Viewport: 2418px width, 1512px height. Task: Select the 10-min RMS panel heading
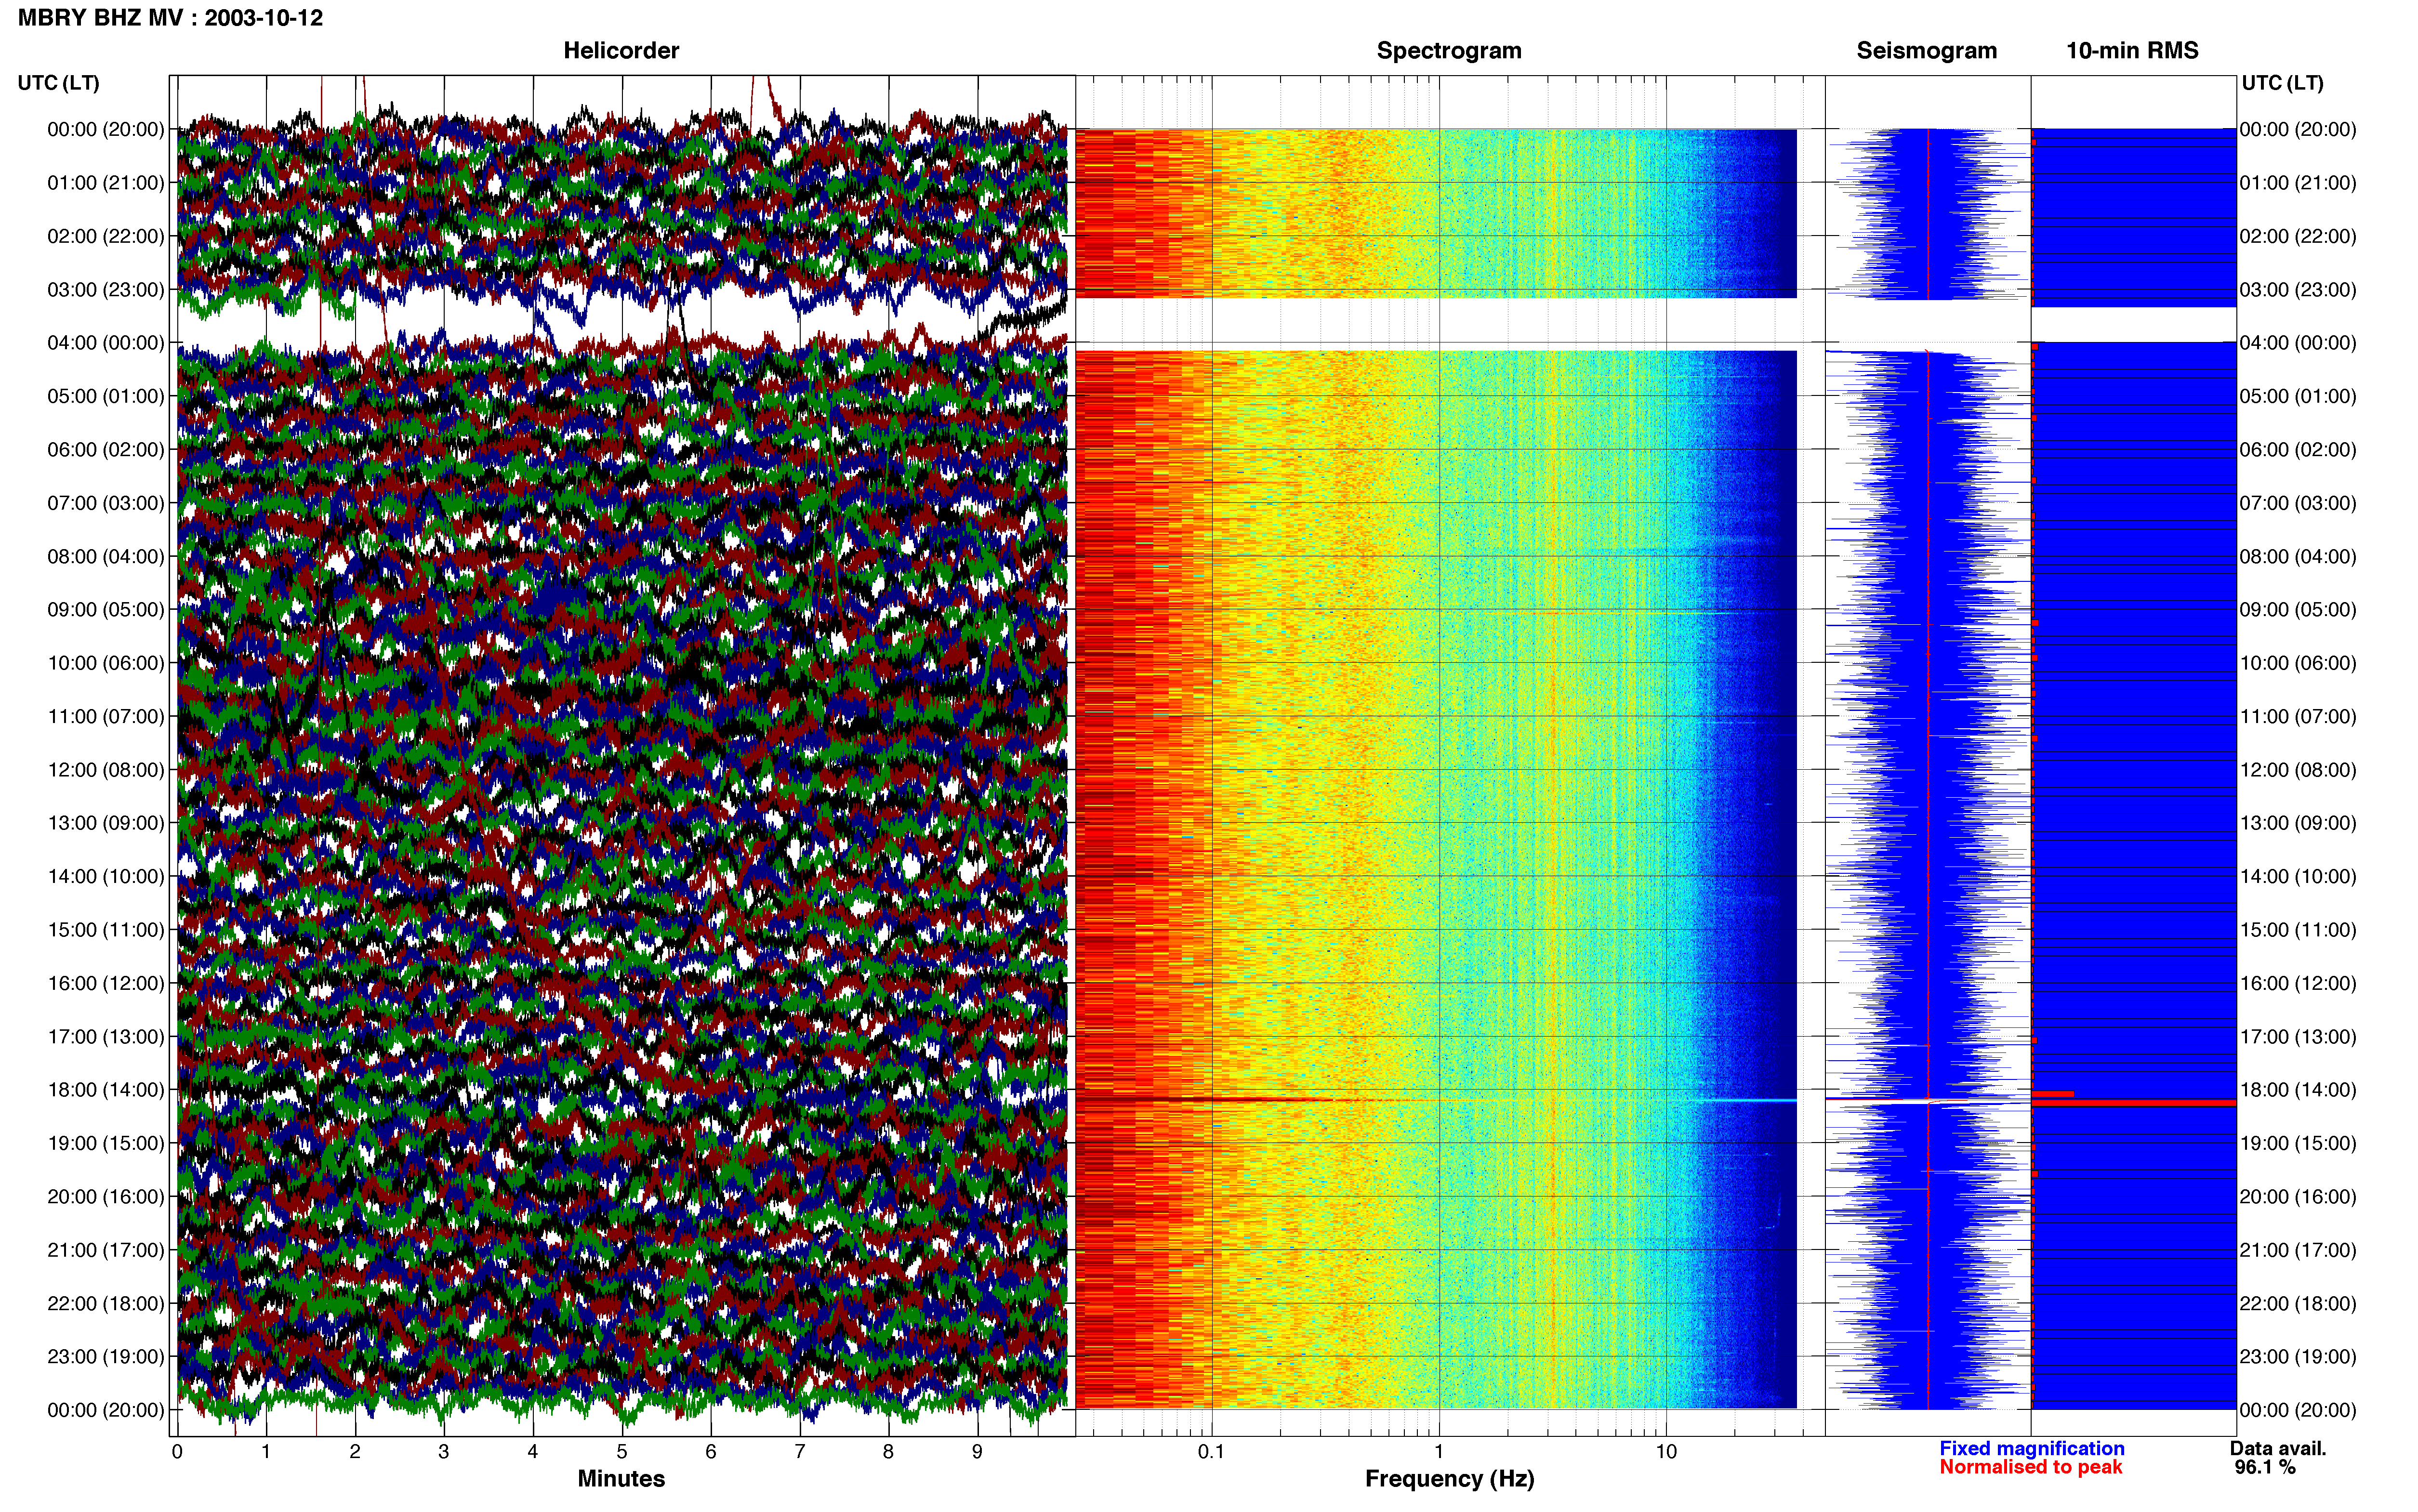point(2132,51)
